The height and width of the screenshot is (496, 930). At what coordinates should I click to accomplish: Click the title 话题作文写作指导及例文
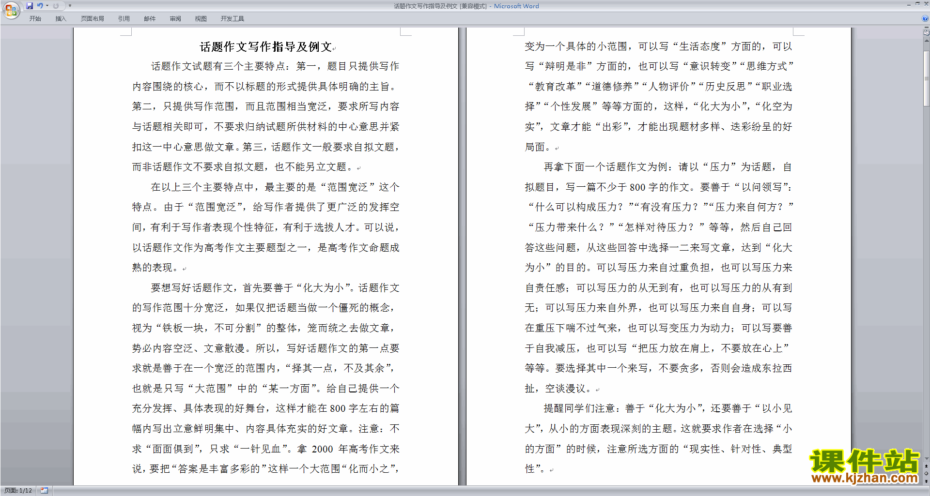click(x=265, y=47)
